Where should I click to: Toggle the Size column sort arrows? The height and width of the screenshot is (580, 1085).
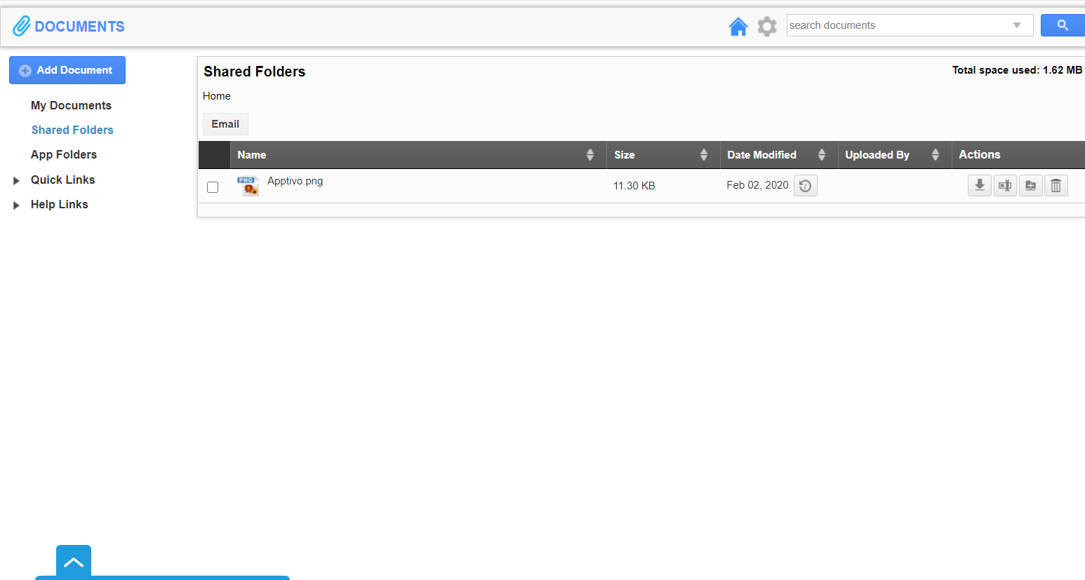[704, 154]
